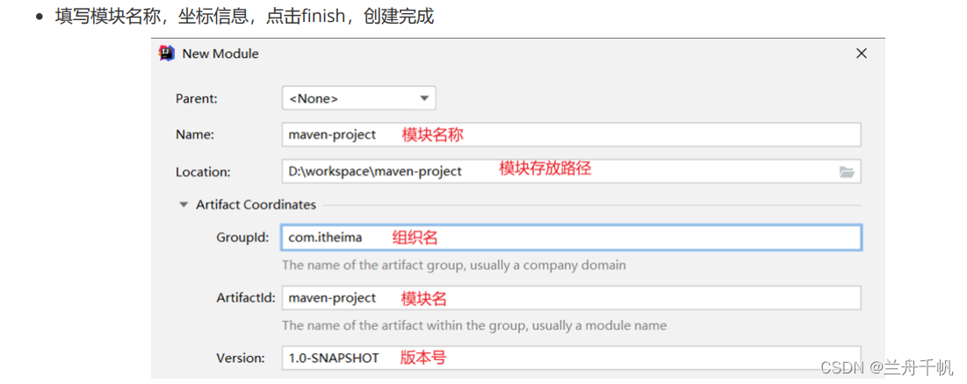Viewport: 967px width, 384px height.
Task: Click the 'New Module' title text
Action: pyautogui.click(x=220, y=53)
